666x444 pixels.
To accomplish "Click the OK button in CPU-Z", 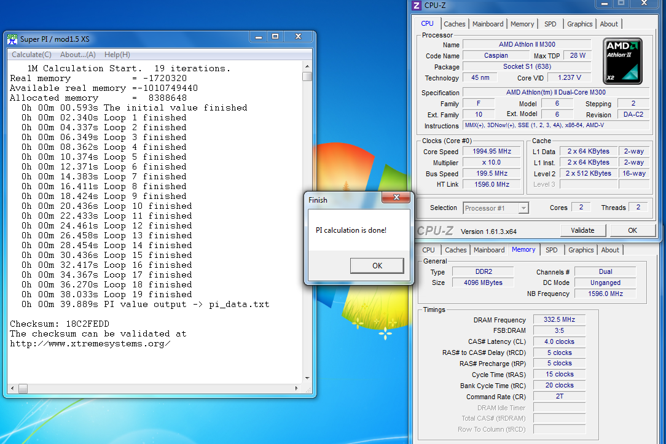I will tap(632, 230).
